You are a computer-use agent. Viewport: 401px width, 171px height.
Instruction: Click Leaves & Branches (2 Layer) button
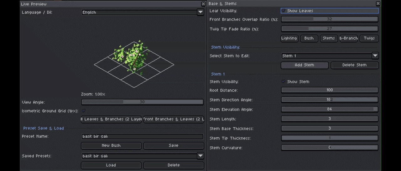pos(111,119)
